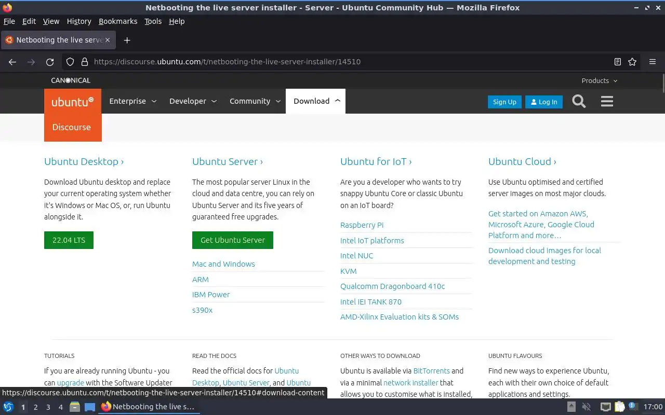Open the Discourse hamburger menu

tap(607, 101)
